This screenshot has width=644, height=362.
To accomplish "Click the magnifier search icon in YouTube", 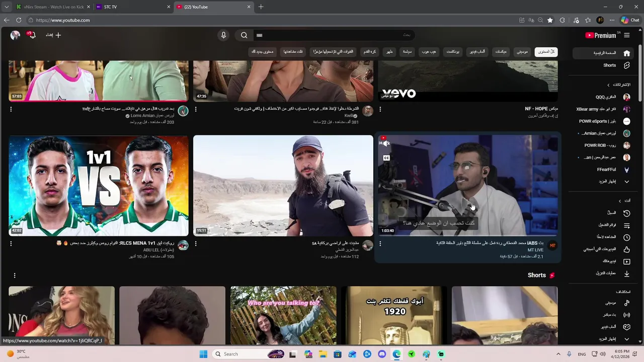I will [x=244, y=35].
